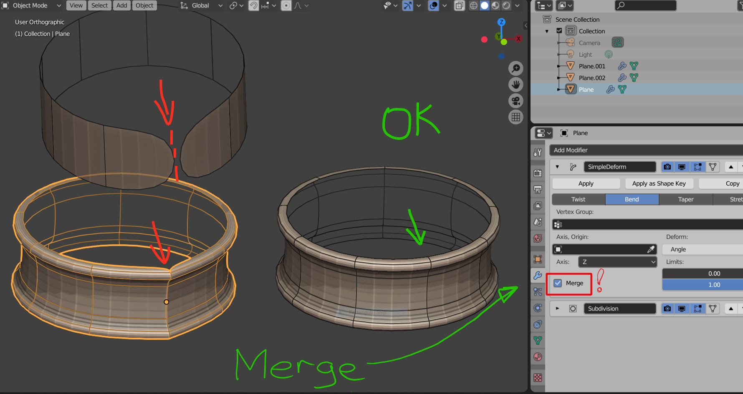Toggle SimpleDeform edit mode display icon
The image size is (743, 394).
(698, 167)
